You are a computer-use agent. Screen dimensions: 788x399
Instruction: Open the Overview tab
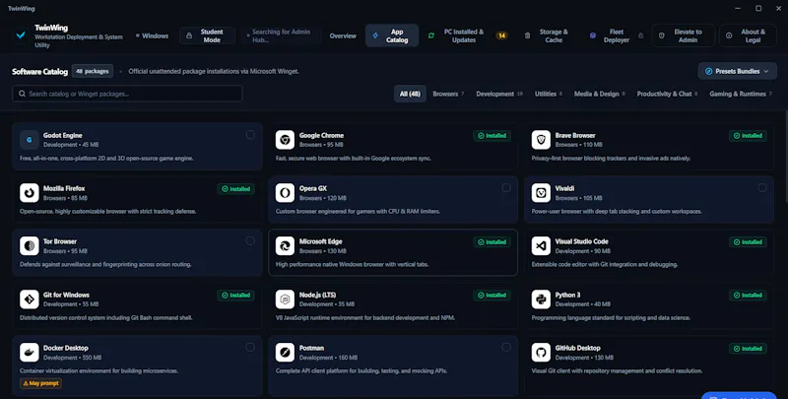(343, 35)
